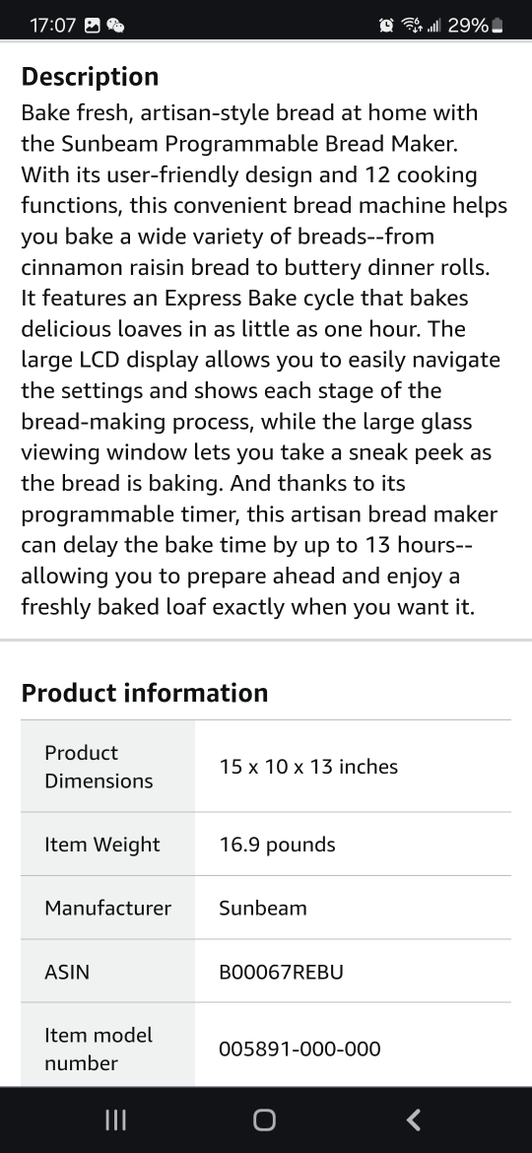Tap the item model number 005891-000-000
The image size is (532, 1153).
299,1049
